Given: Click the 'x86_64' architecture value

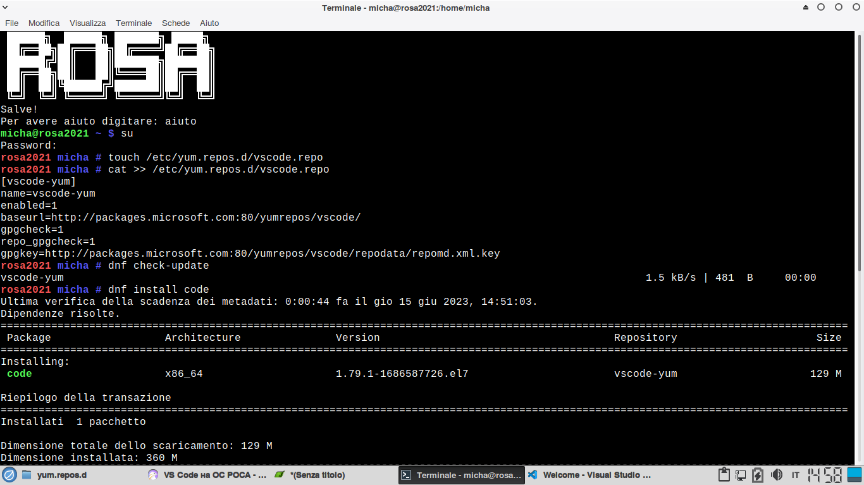Looking at the screenshot, I should (184, 374).
